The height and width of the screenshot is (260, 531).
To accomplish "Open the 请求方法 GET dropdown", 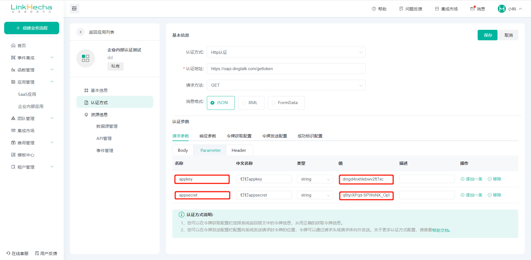I will click(x=286, y=85).
